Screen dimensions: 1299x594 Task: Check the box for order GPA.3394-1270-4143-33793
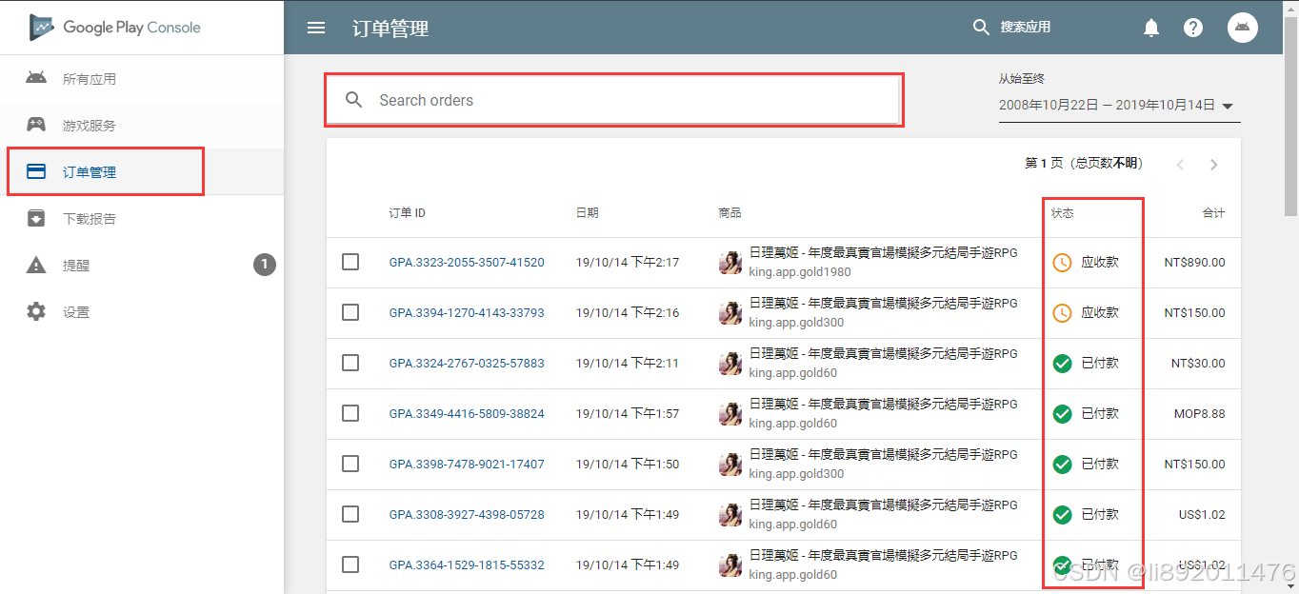point(350,312)
